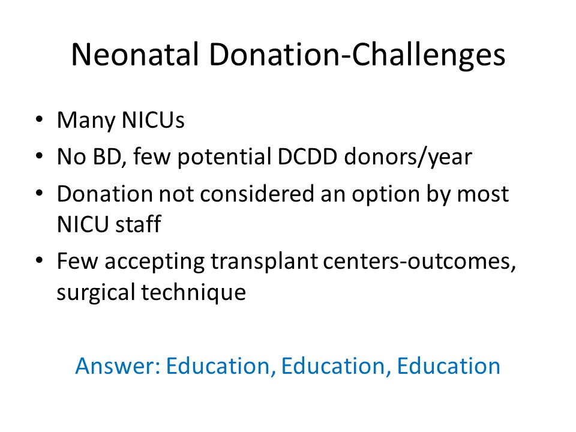The width and height of the screenshot is (576, 432).
Task: Select the word DCDD in the second bullet
Action: 307,157
